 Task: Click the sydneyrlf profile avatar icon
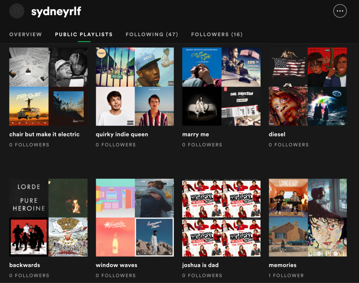point(17,11)
